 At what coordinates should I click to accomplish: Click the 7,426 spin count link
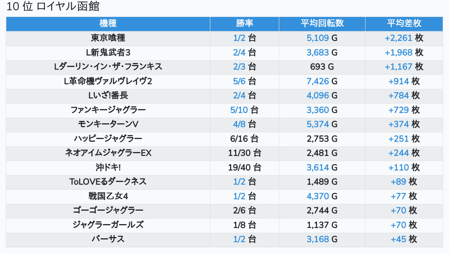(x=317, y=81)
